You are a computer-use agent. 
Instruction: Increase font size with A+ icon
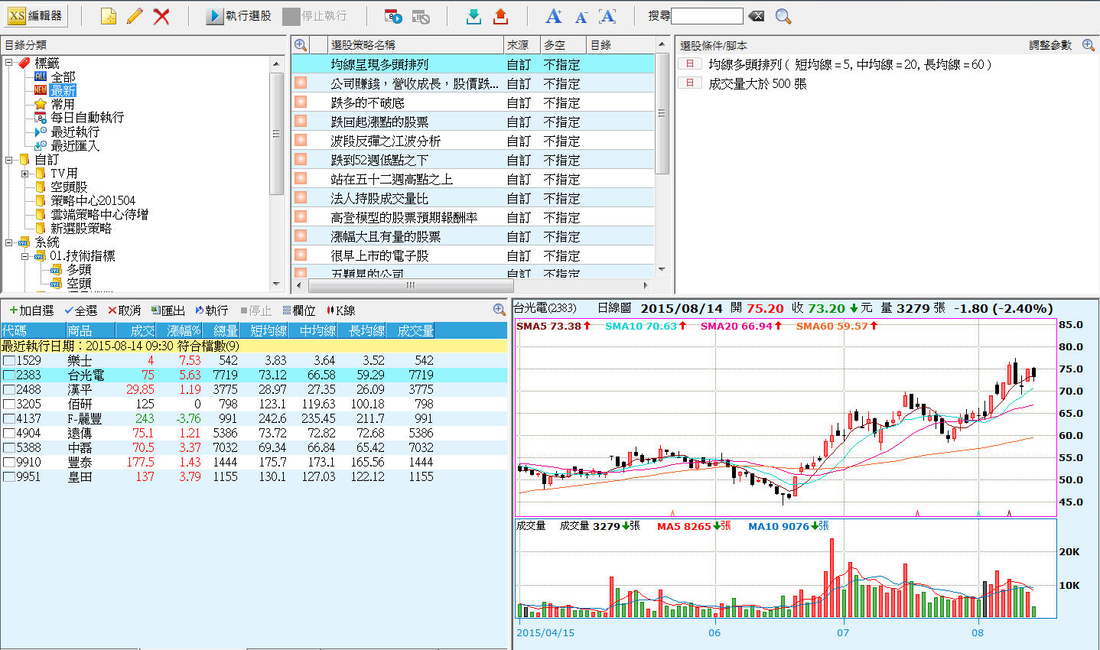[554, 16]
